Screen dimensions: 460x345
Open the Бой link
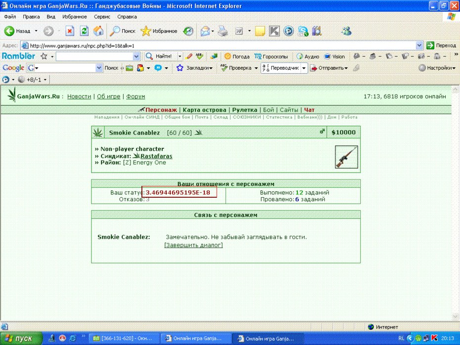(x=269, y=110)
